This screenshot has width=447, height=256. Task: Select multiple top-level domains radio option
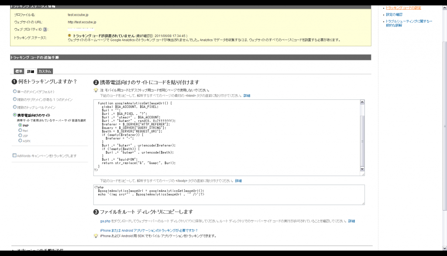[x=14, y=107]
